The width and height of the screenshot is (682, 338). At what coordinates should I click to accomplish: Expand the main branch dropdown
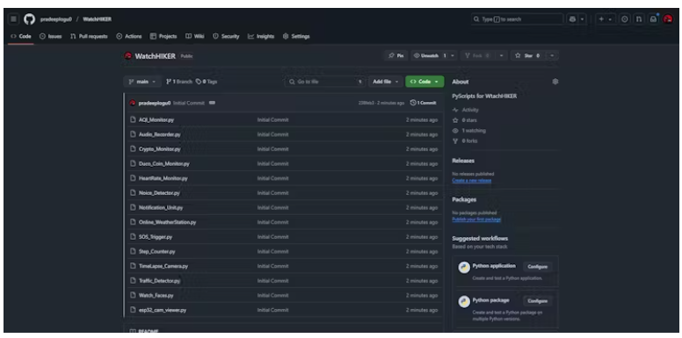click(x=142, y=82)
